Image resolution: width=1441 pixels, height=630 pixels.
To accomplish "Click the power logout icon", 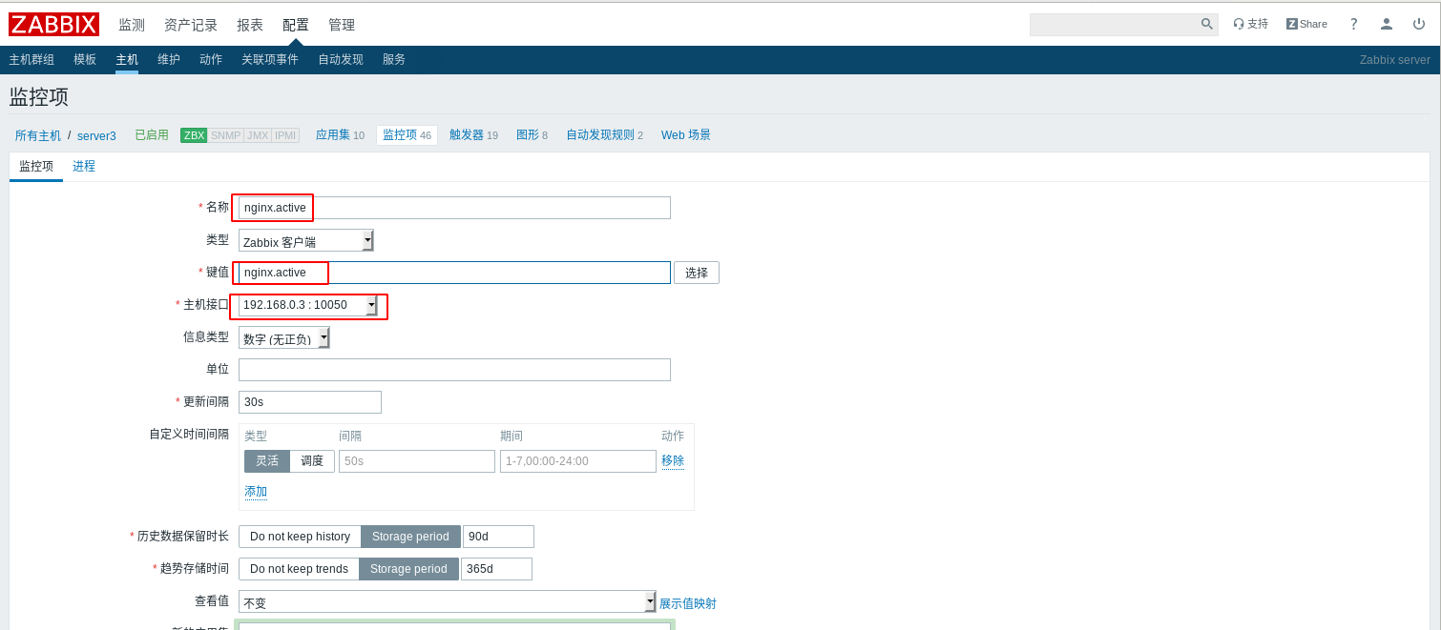I will 1418,24.
